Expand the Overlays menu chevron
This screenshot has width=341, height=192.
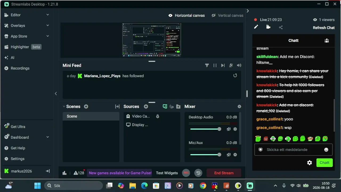point(48,26)
